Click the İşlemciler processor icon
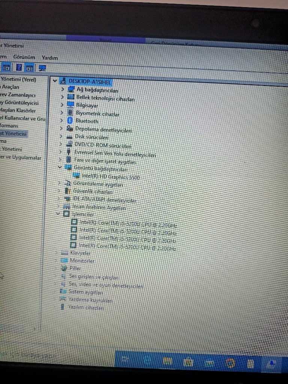This screenshot has height=384, width=288. (66, 214)
